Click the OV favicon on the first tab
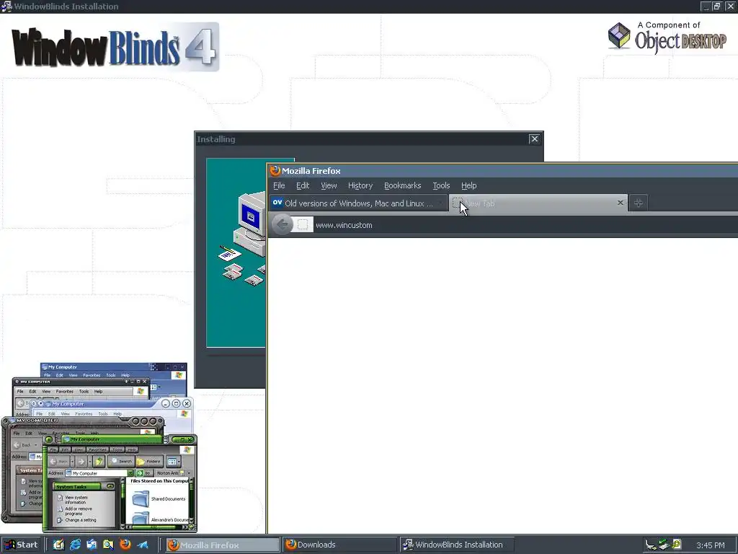 277,203
